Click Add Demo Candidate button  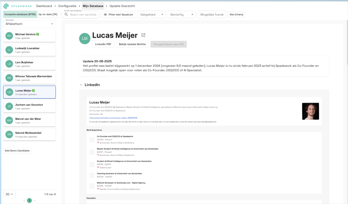tap(17, 151)
